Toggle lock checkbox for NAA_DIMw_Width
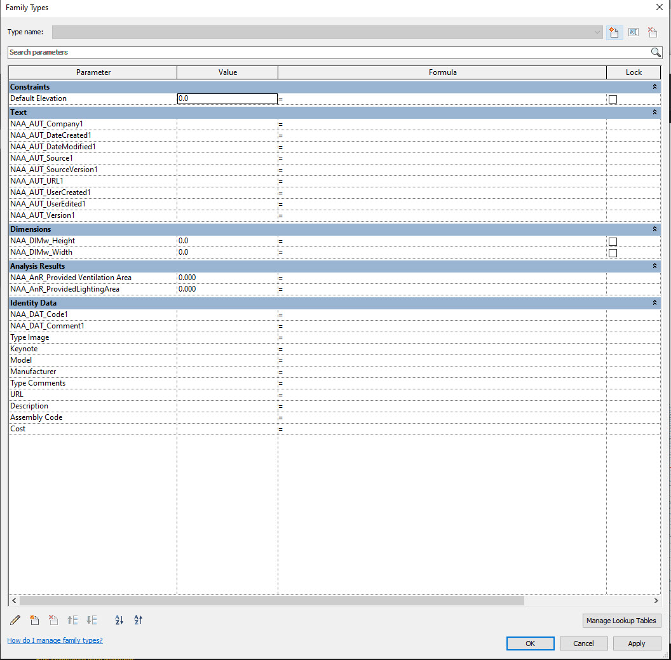This screenshot has height=660, width=671. (x=613, y=253)
